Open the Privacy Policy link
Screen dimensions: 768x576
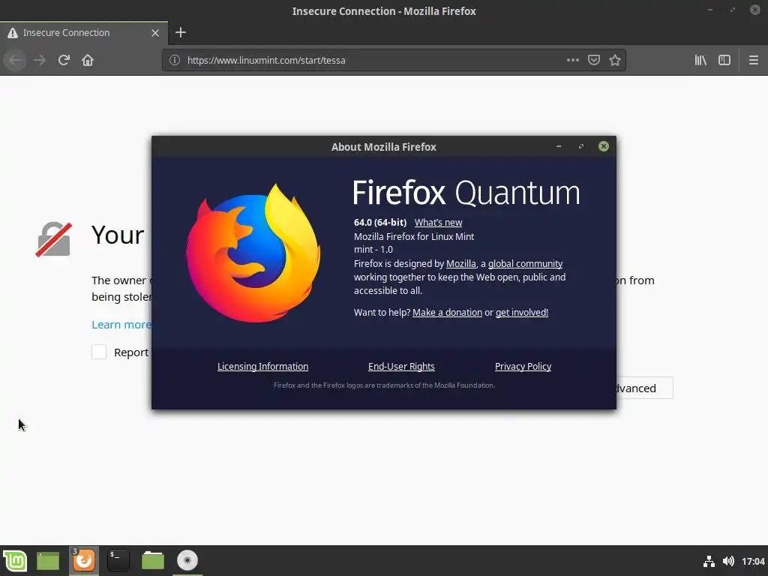(523, 366)
